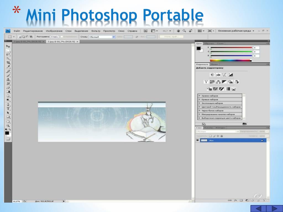Pick the Zoom tool in application bar
283x212 pixels.
tap(184, 31)
